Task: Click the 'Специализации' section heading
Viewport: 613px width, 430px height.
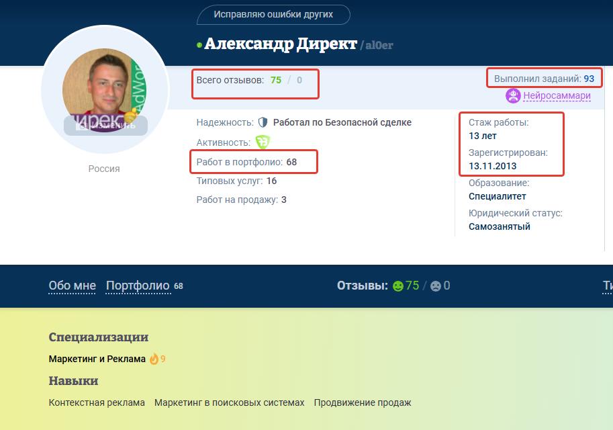Action: pos(99,337)
